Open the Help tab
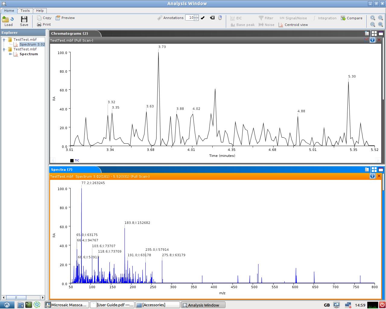 (40, 11)
